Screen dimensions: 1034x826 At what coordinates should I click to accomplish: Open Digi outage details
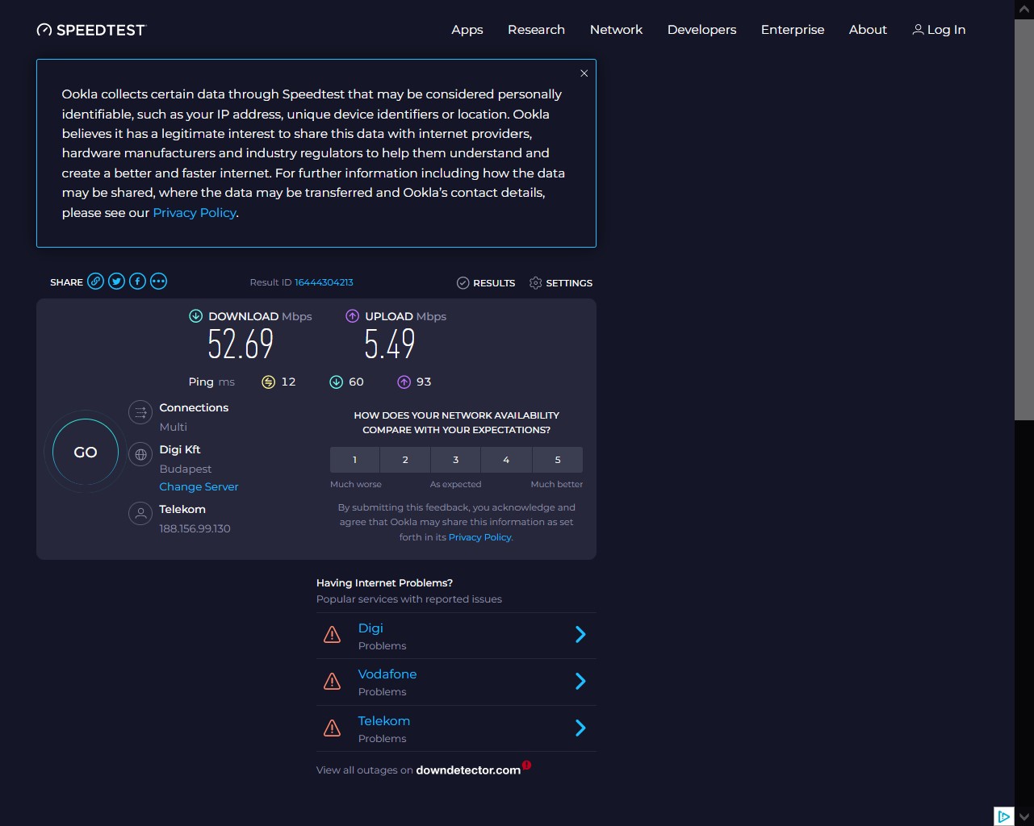point(370,628)
